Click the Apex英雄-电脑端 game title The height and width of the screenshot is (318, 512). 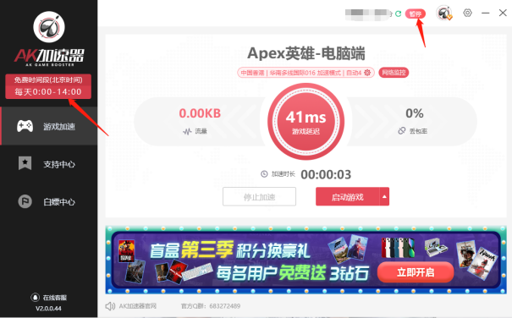point(306,53)
